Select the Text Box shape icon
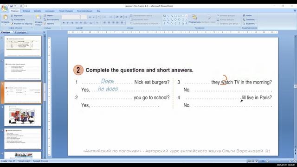 [164, 16]
